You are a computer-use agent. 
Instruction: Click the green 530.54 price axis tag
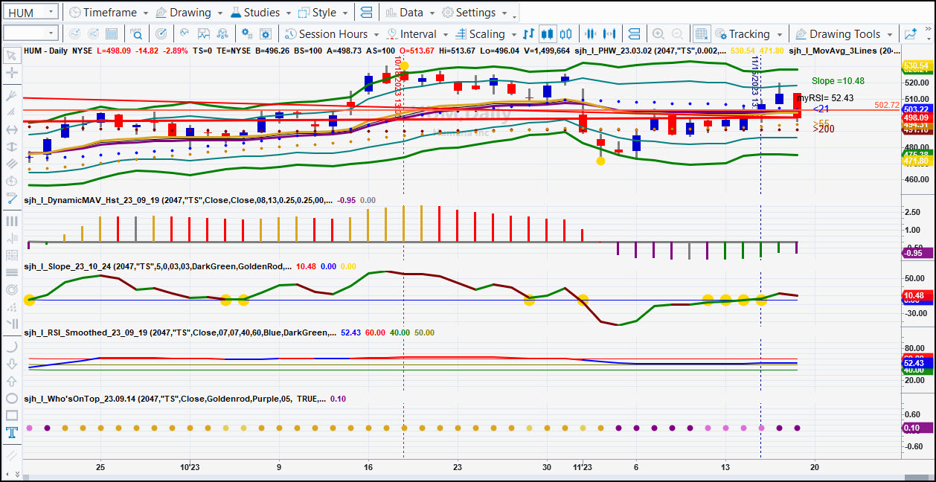pyautogui.click(x=917, y=66)
